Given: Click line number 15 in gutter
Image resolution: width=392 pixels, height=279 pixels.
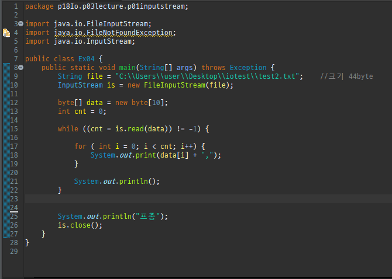Looking at the screenshot, I should tap(14, 128).
